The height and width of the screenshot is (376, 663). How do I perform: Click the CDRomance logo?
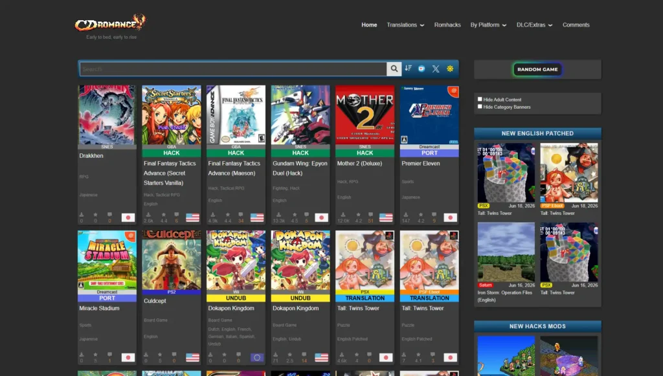point(111,23)
